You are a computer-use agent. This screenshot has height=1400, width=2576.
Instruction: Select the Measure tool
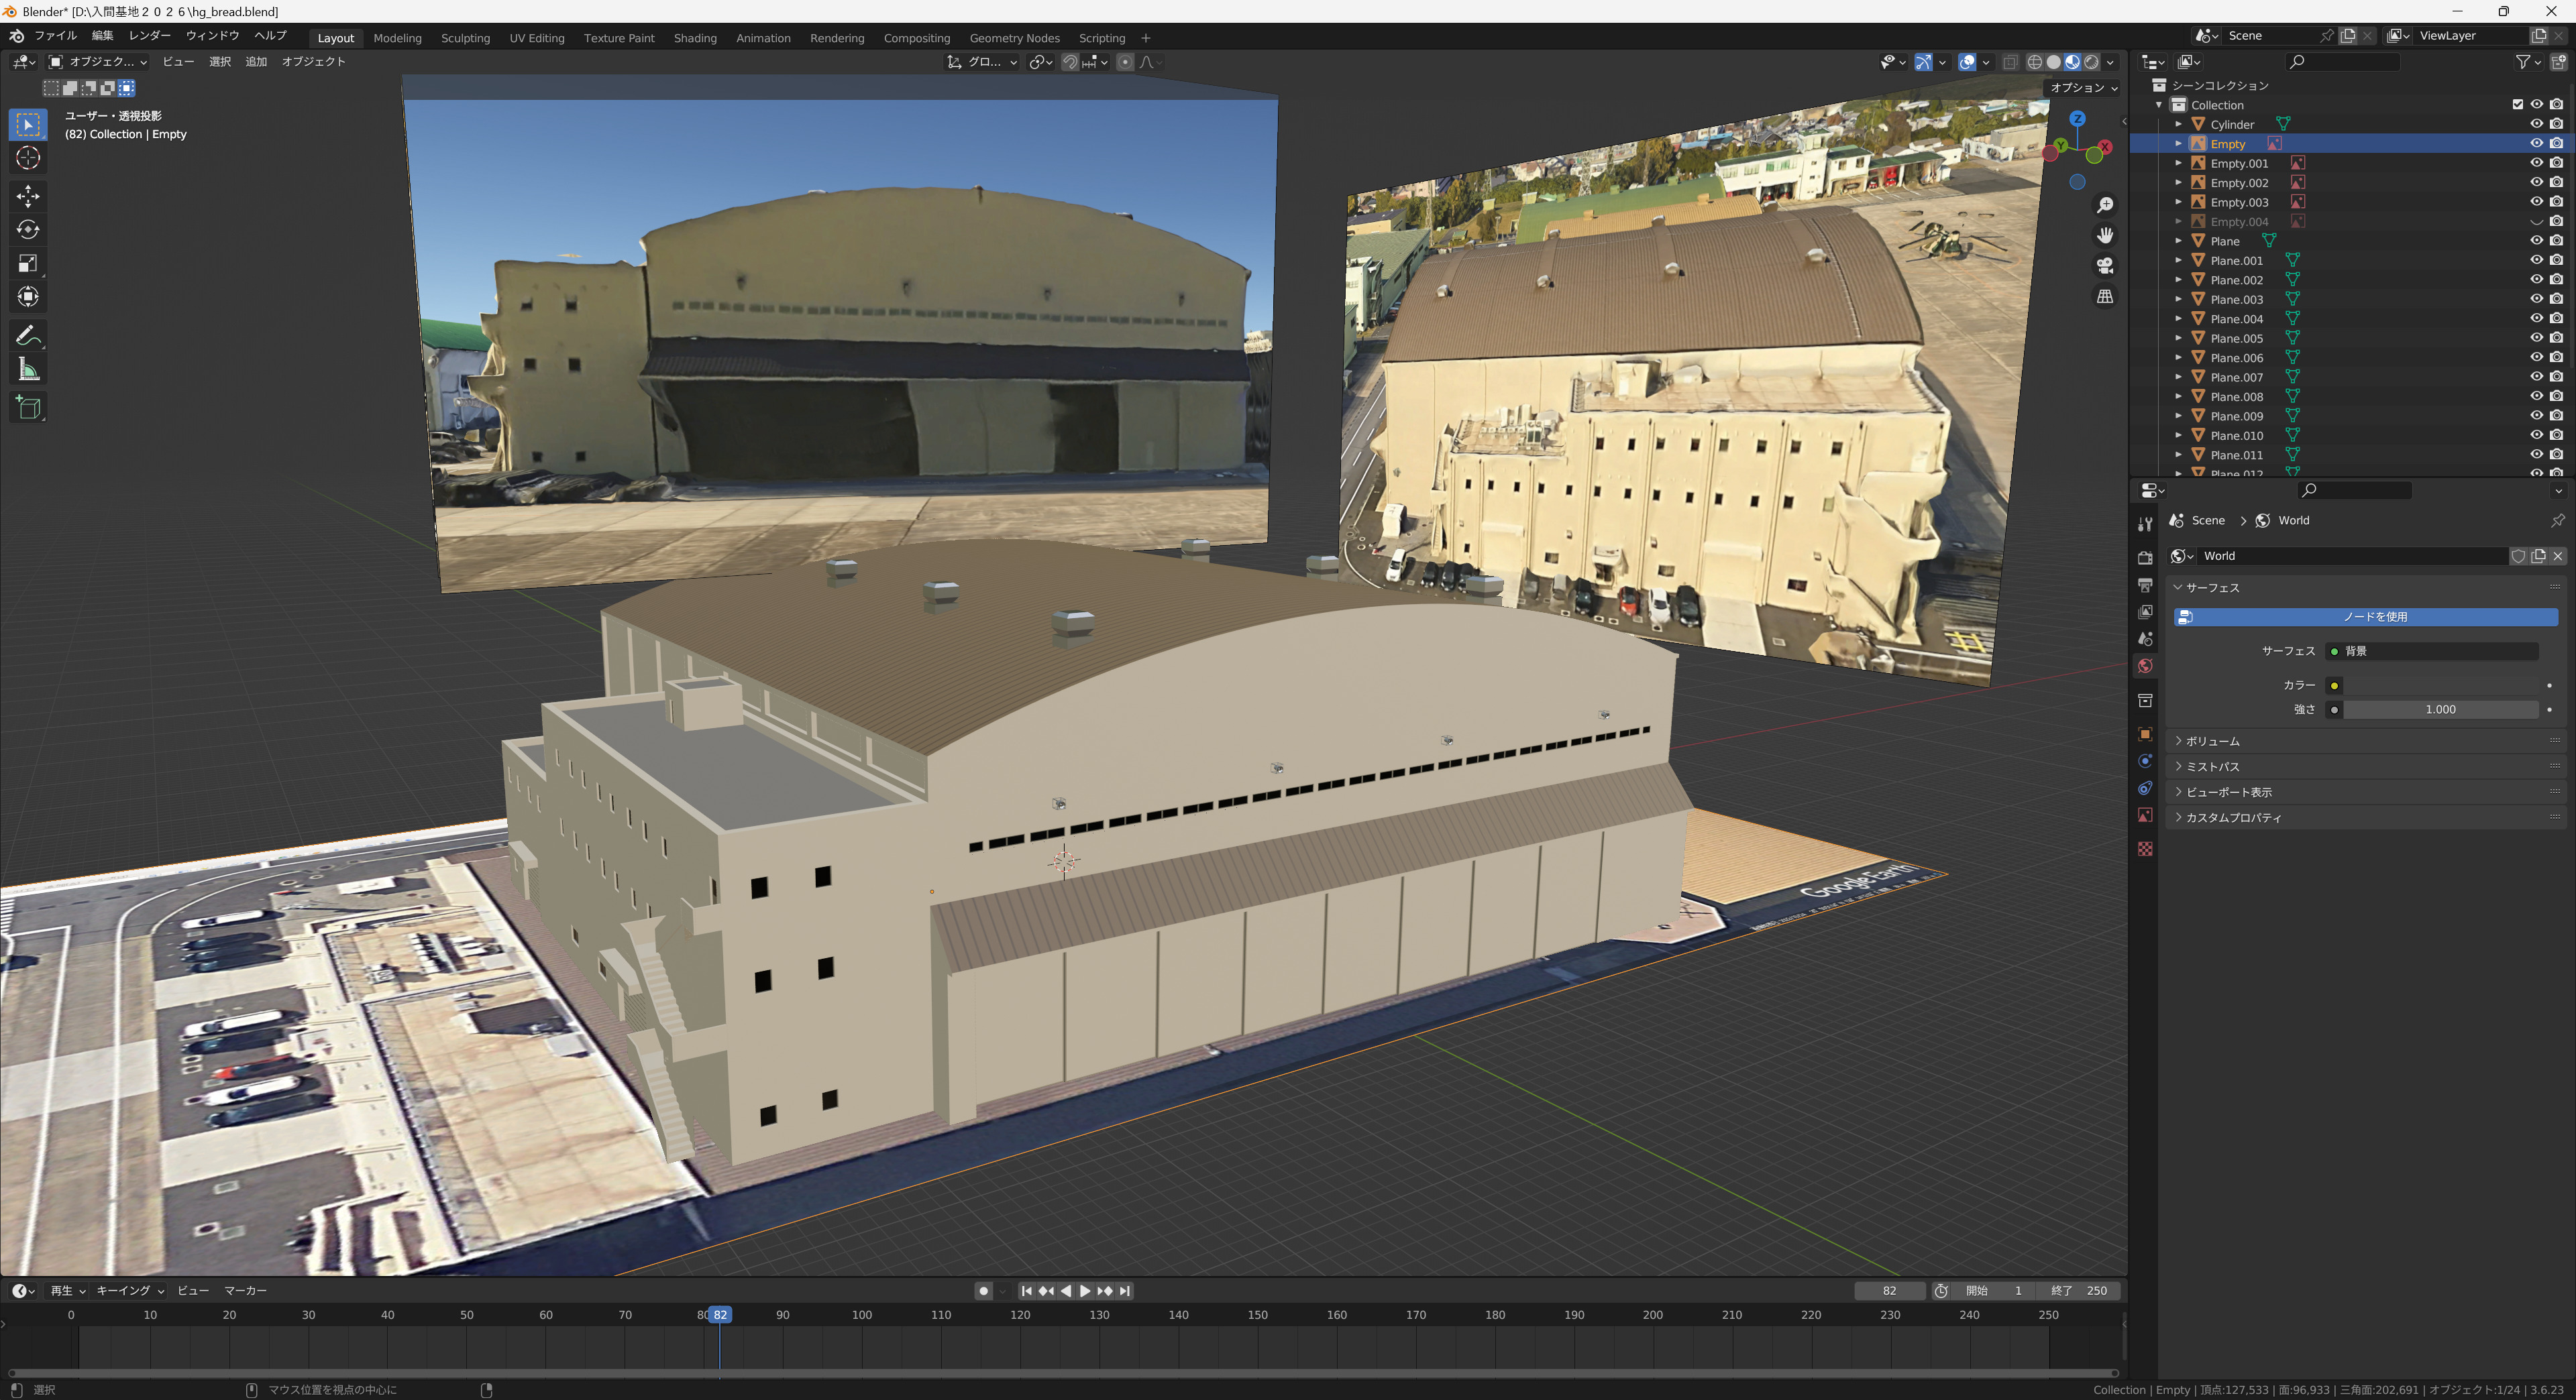(x=28, y=371)
